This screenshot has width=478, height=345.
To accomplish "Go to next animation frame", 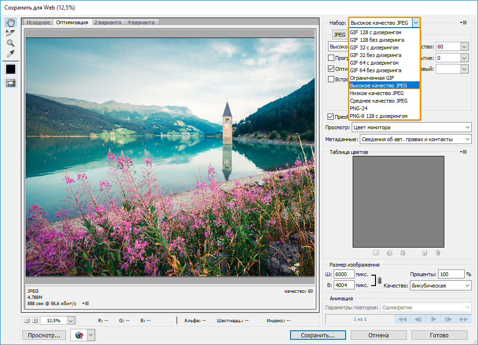I will point(449,319).
